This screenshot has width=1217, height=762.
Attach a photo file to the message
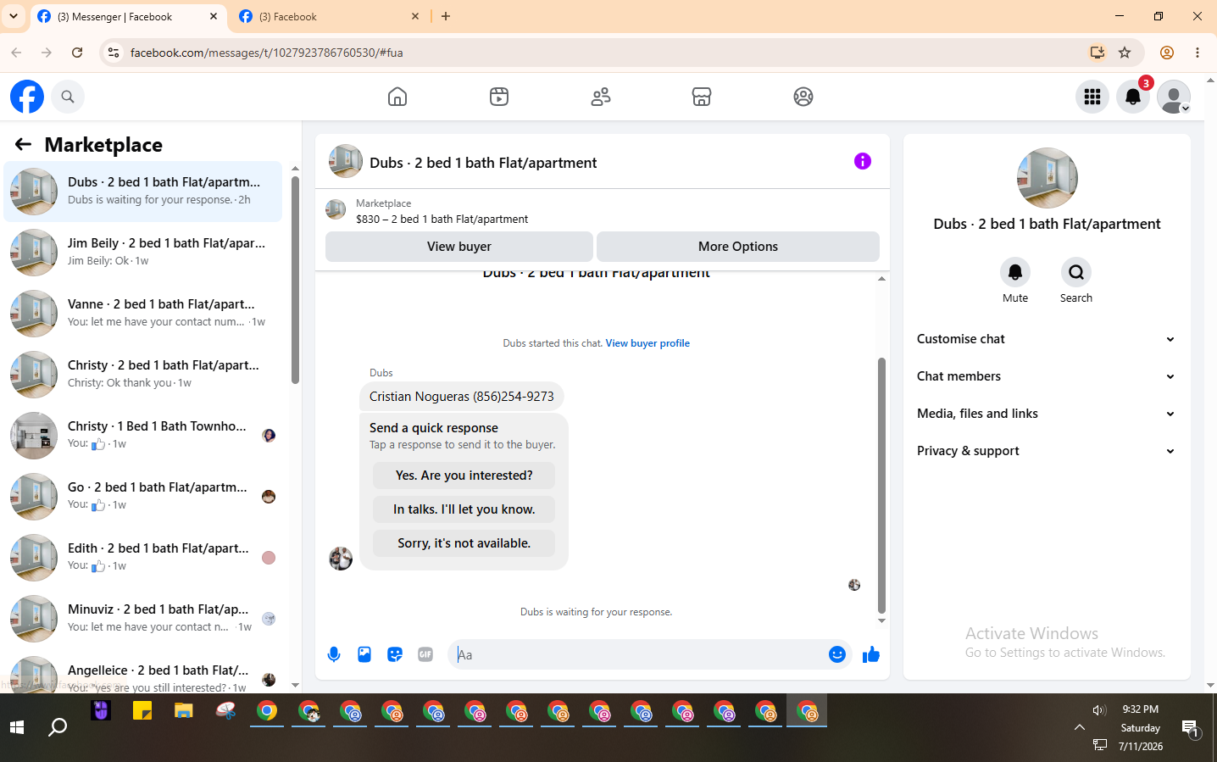click(364, 654)
